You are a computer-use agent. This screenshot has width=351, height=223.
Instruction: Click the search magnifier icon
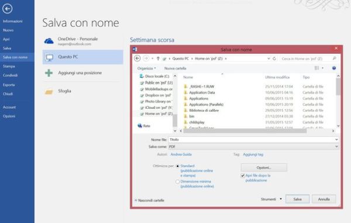tap(335, 59)
